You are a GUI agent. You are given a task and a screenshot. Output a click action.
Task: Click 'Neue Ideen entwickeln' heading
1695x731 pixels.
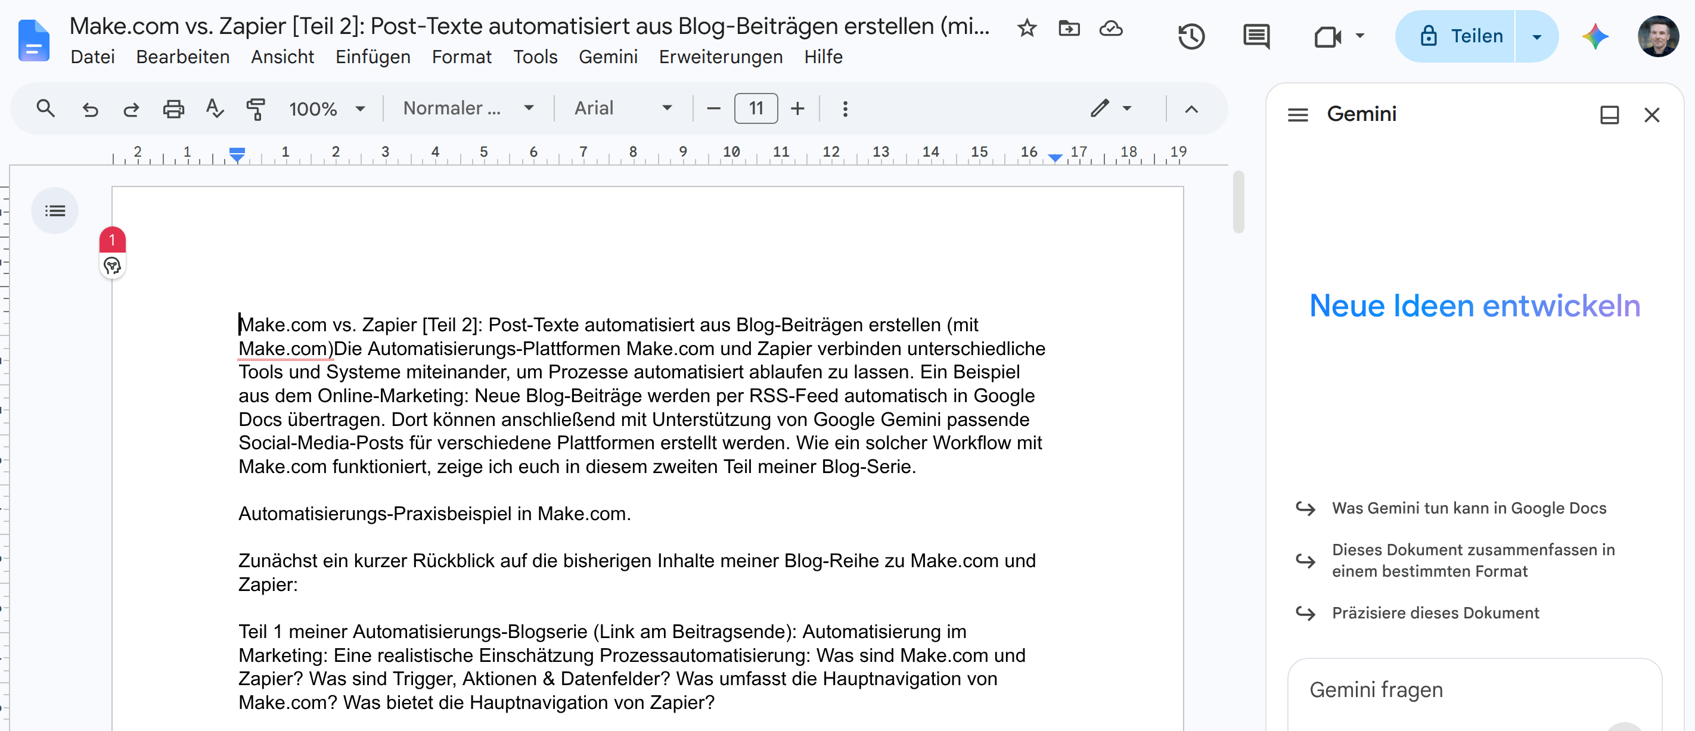[x=1474, y=306]
